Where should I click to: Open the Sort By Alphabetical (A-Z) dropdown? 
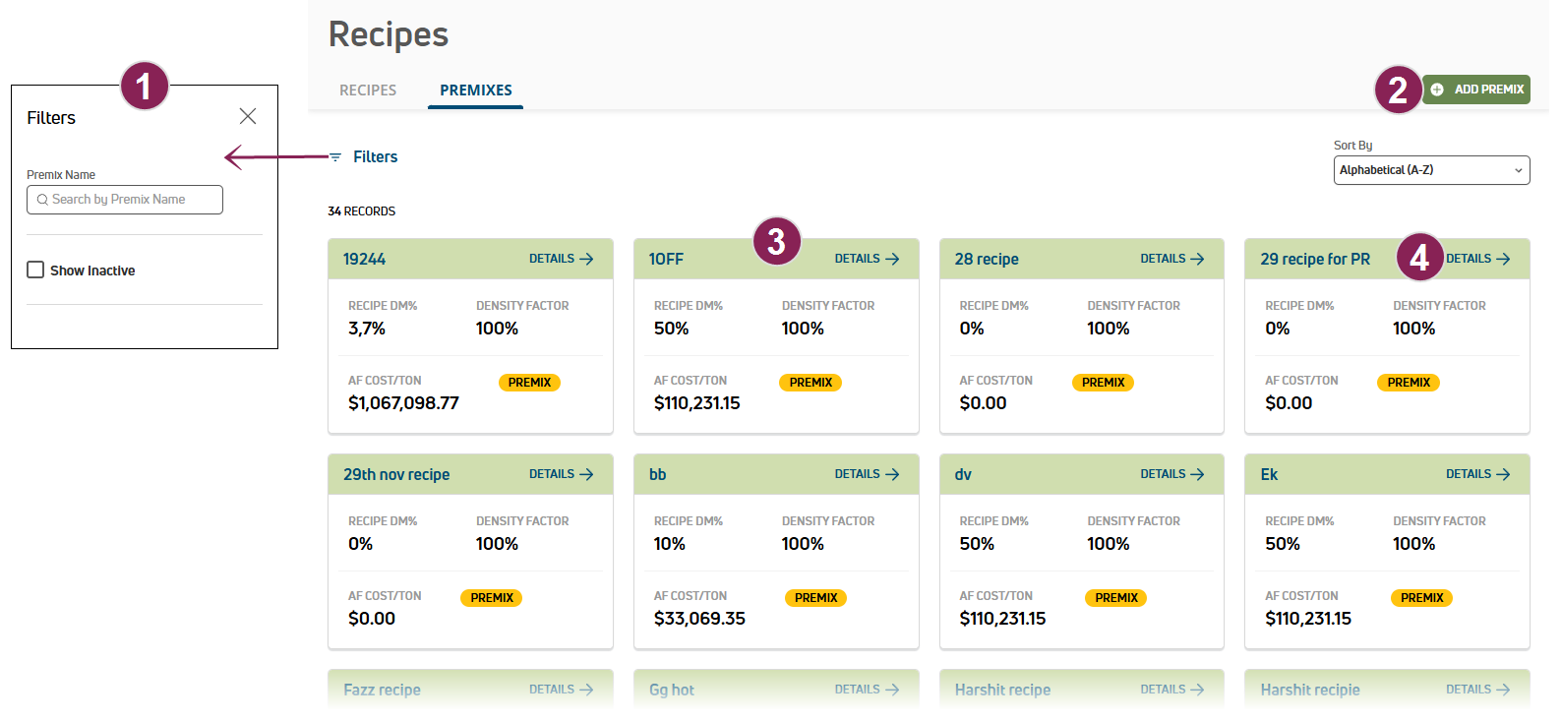pos(1431,170)
